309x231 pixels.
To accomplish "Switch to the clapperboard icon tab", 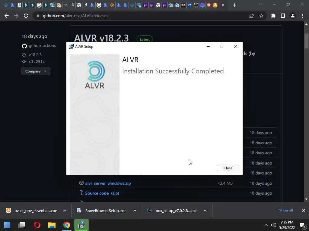I will click(53, 5).
